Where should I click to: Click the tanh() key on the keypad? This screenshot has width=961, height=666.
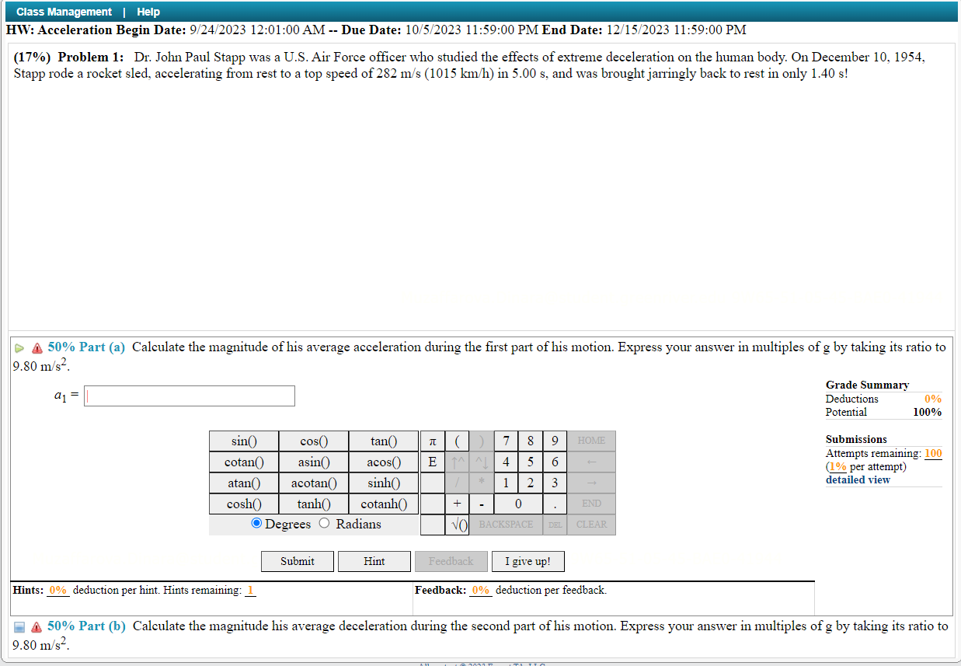coord(312,504)
